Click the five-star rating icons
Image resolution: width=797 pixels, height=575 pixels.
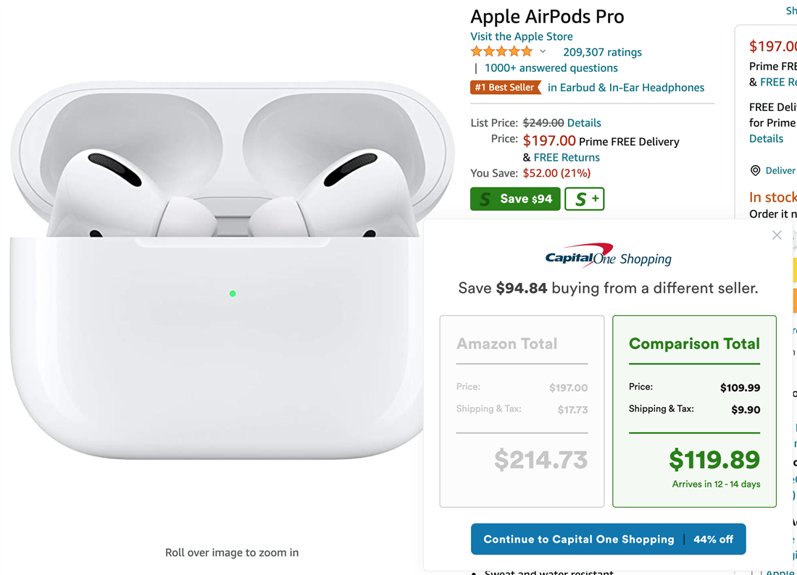pos(501,52)
